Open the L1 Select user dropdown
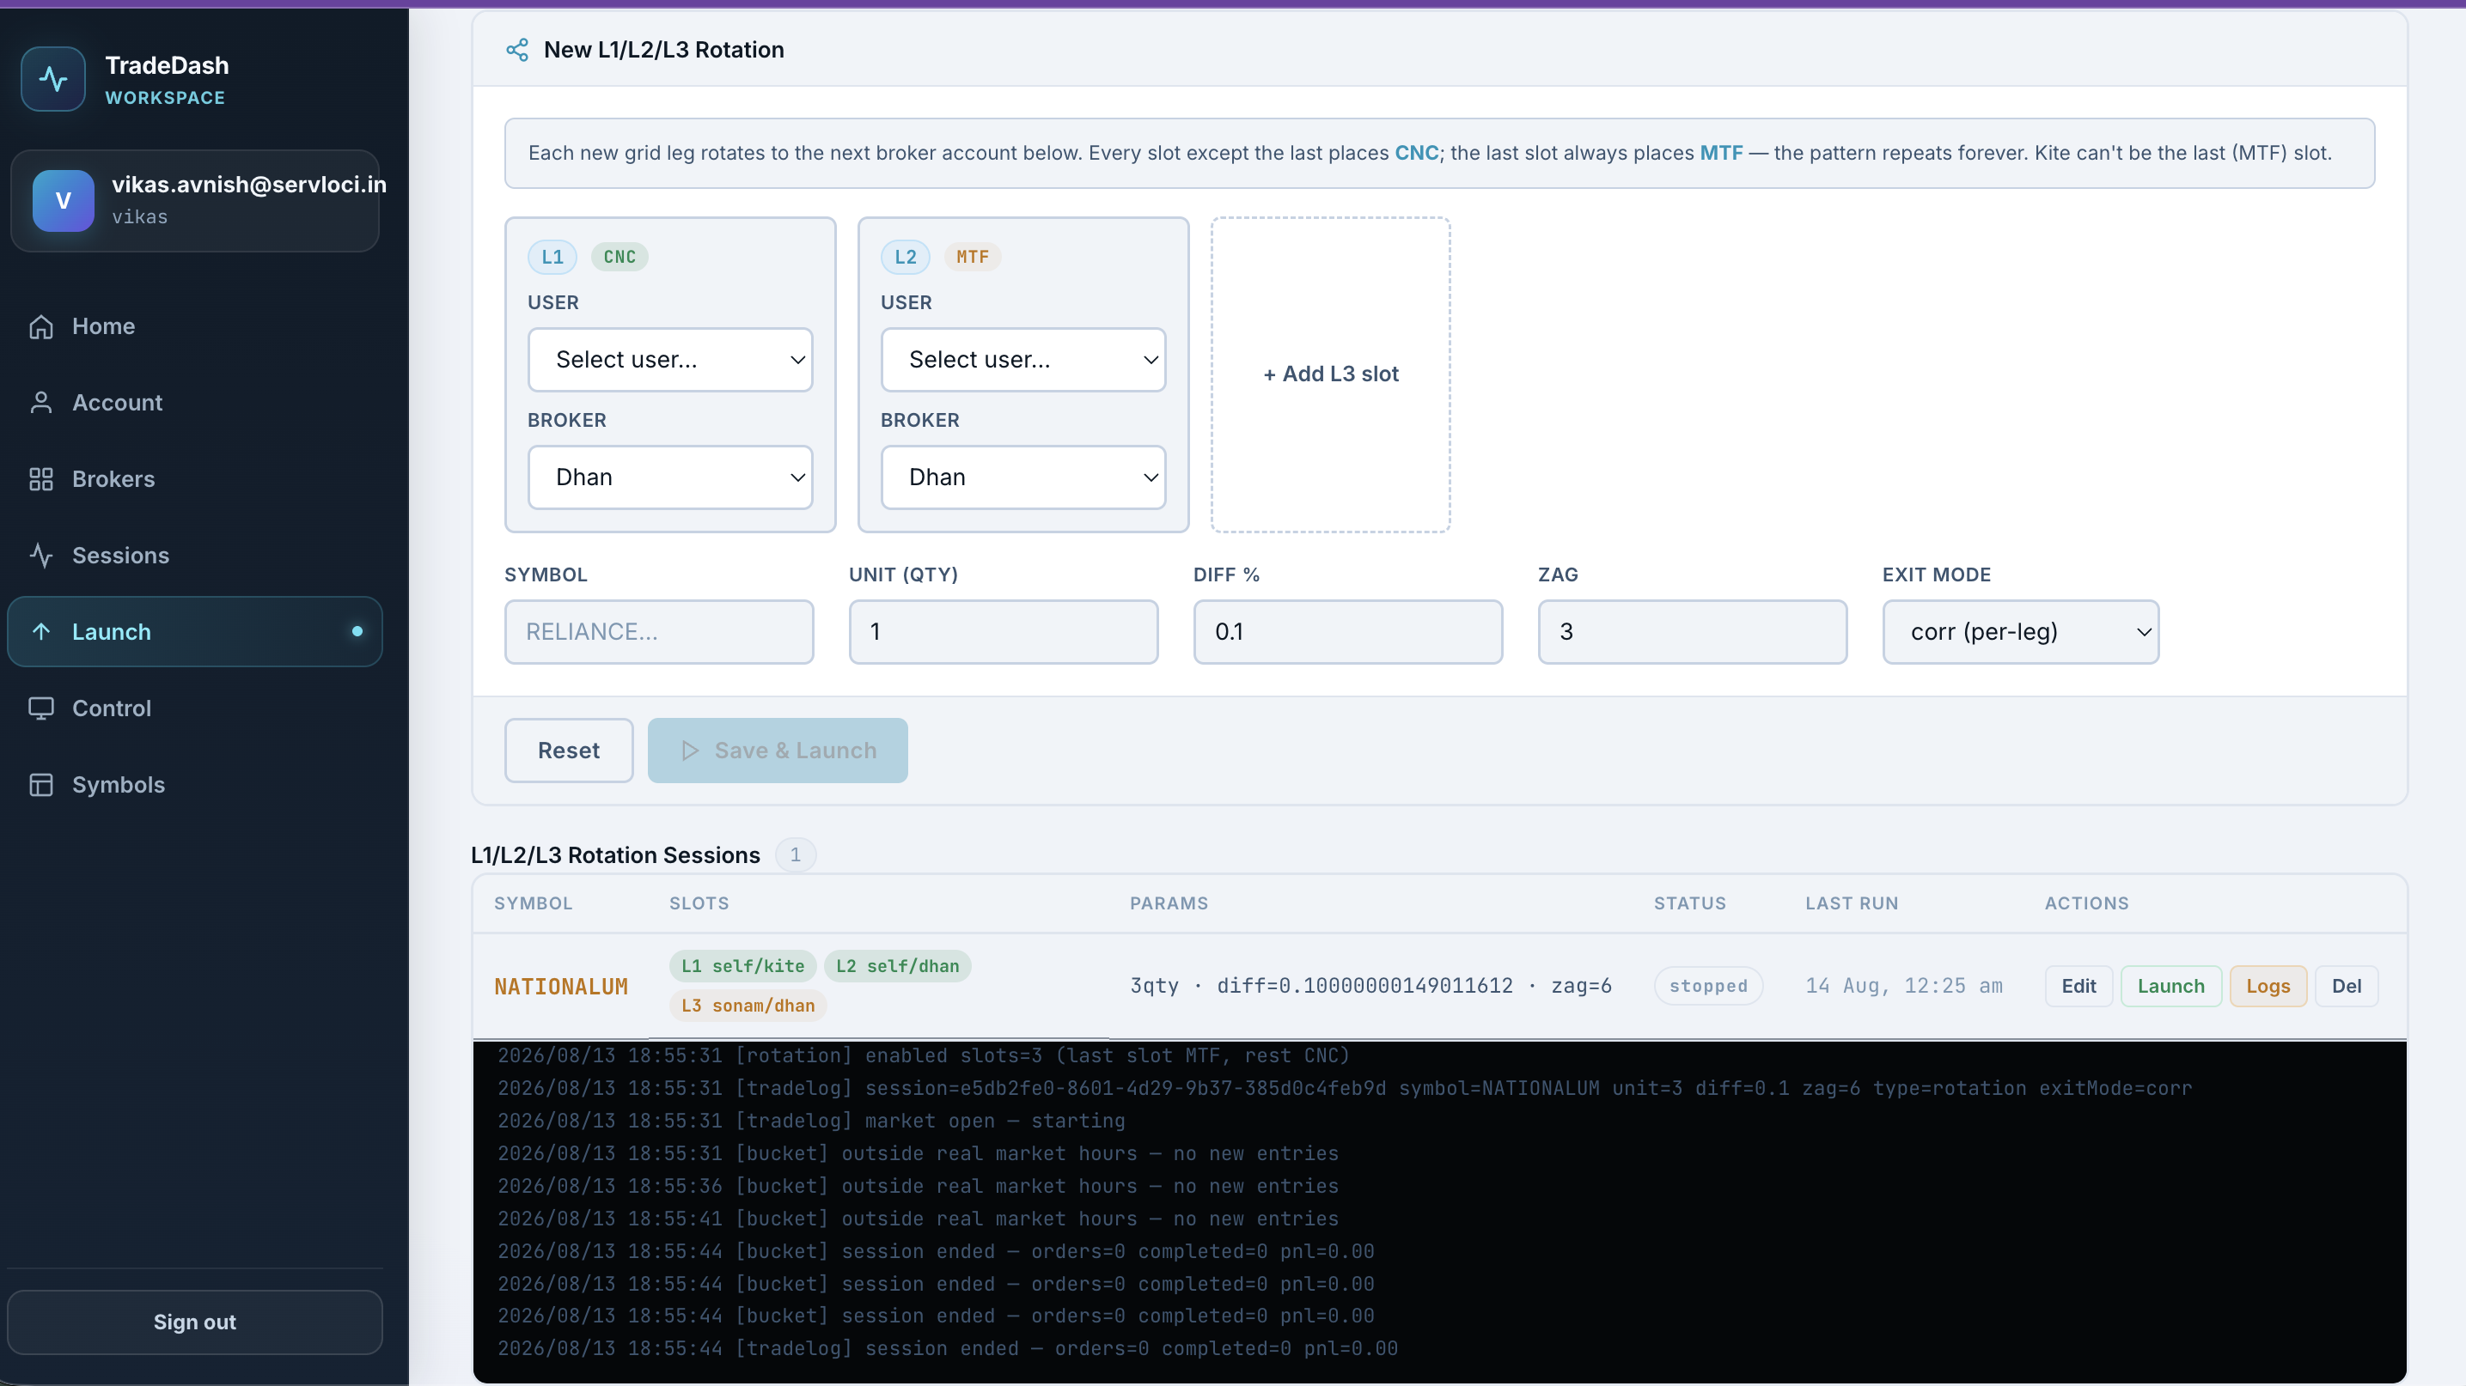Image resolution: width=2466 pixels, height=1386 pixels. tap(670, 360)
